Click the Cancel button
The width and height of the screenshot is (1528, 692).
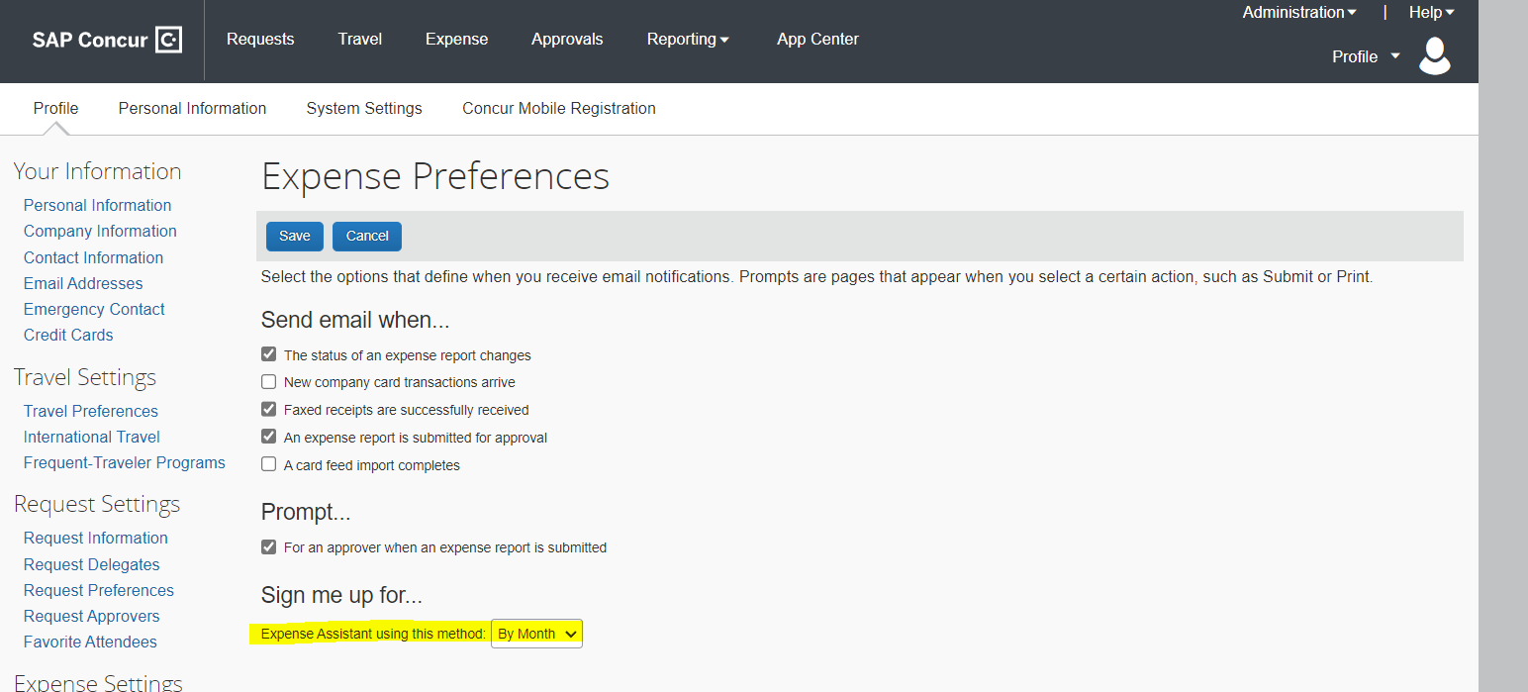(367, 236)
